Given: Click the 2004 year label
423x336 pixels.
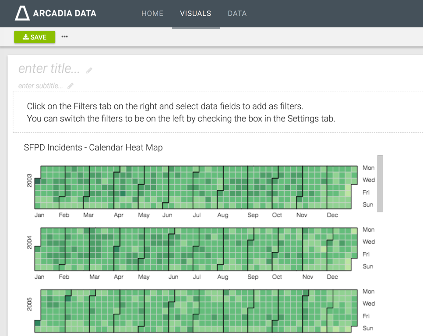Looking at the screenshot, I should coord(29,243).
